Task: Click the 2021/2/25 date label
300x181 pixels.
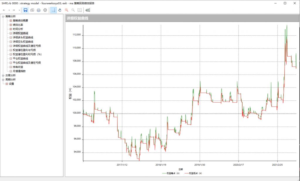Action: 277,165
